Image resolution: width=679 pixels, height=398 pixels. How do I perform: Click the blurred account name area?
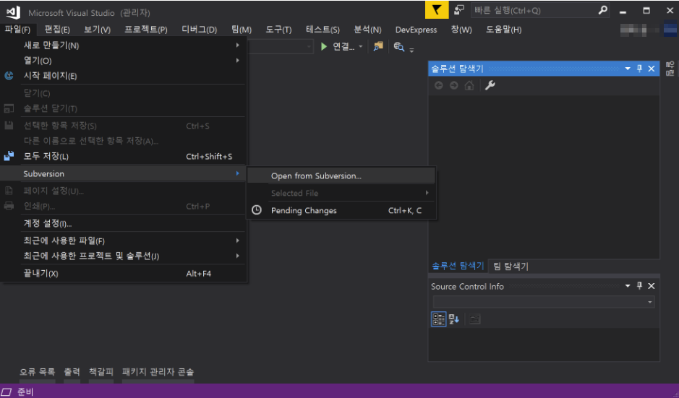pyautogui.click(x=639, y=30)
